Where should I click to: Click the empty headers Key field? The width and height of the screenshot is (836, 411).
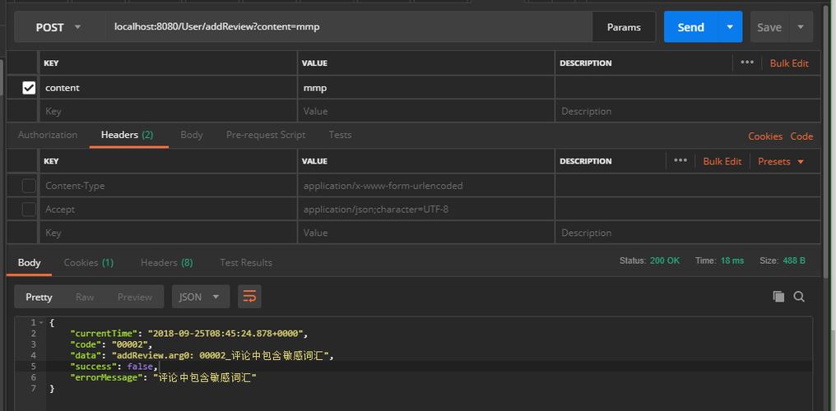tap(168, 233)
